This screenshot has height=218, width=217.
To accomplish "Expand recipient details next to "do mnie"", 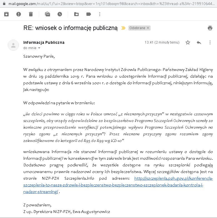I will click(39, 48).
